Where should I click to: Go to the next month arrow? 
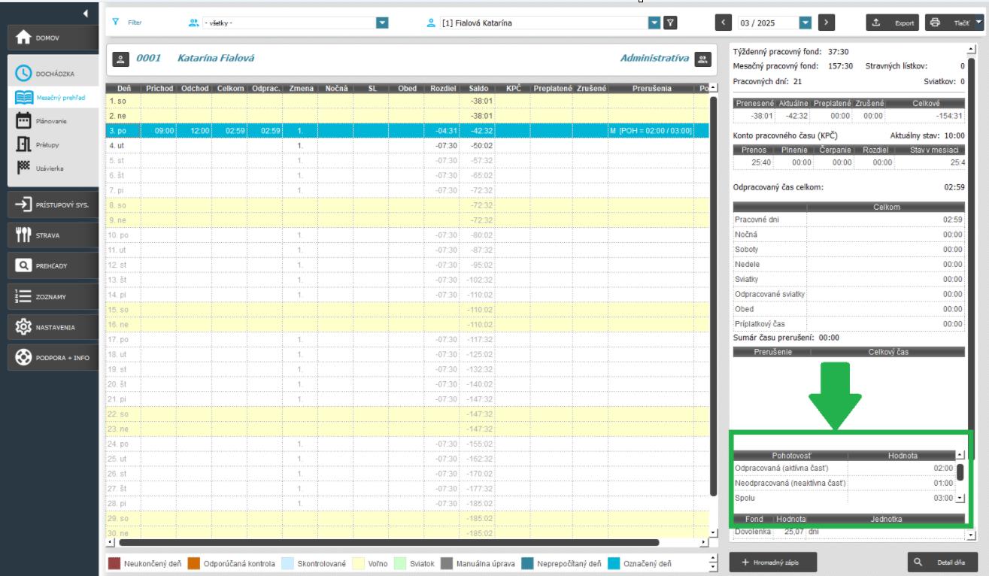coord(827,23)
